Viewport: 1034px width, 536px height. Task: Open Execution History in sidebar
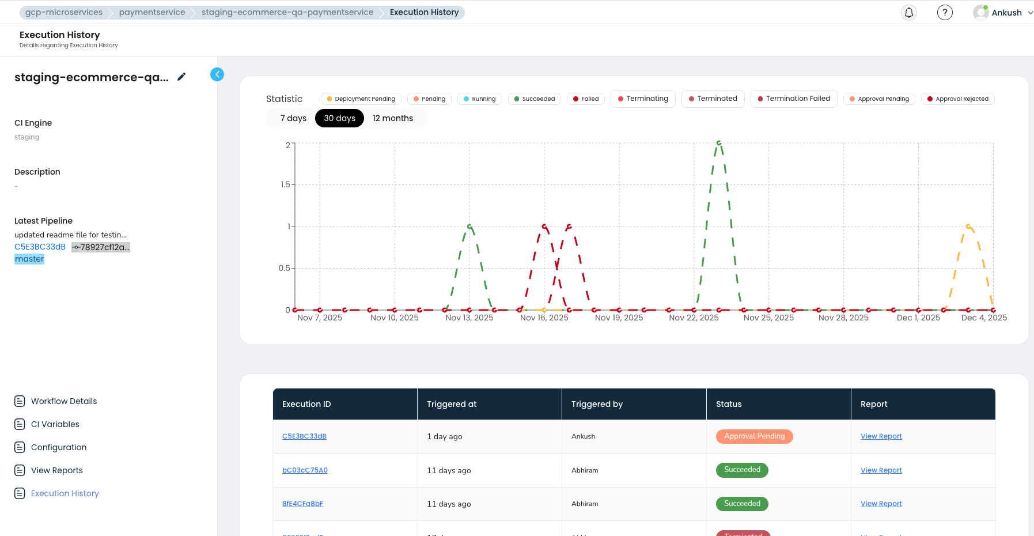[x=65, y=493]
